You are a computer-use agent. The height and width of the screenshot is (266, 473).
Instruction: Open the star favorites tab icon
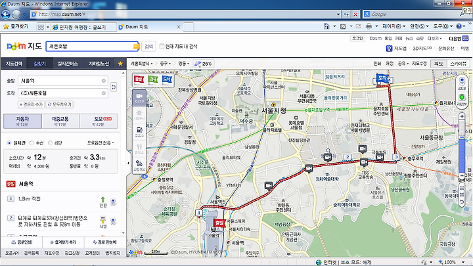click(x=120, y=64)
